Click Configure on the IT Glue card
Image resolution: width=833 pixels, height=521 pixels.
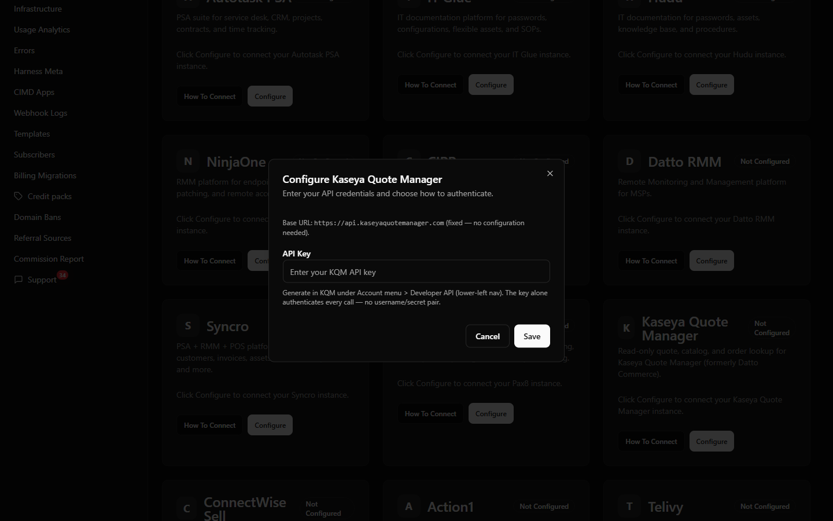coord(491,85)
